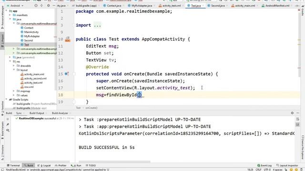305x171 pixels.
Task: Expand the java (generated) folder
Action: pyautogui.click(x=10, y=57)
